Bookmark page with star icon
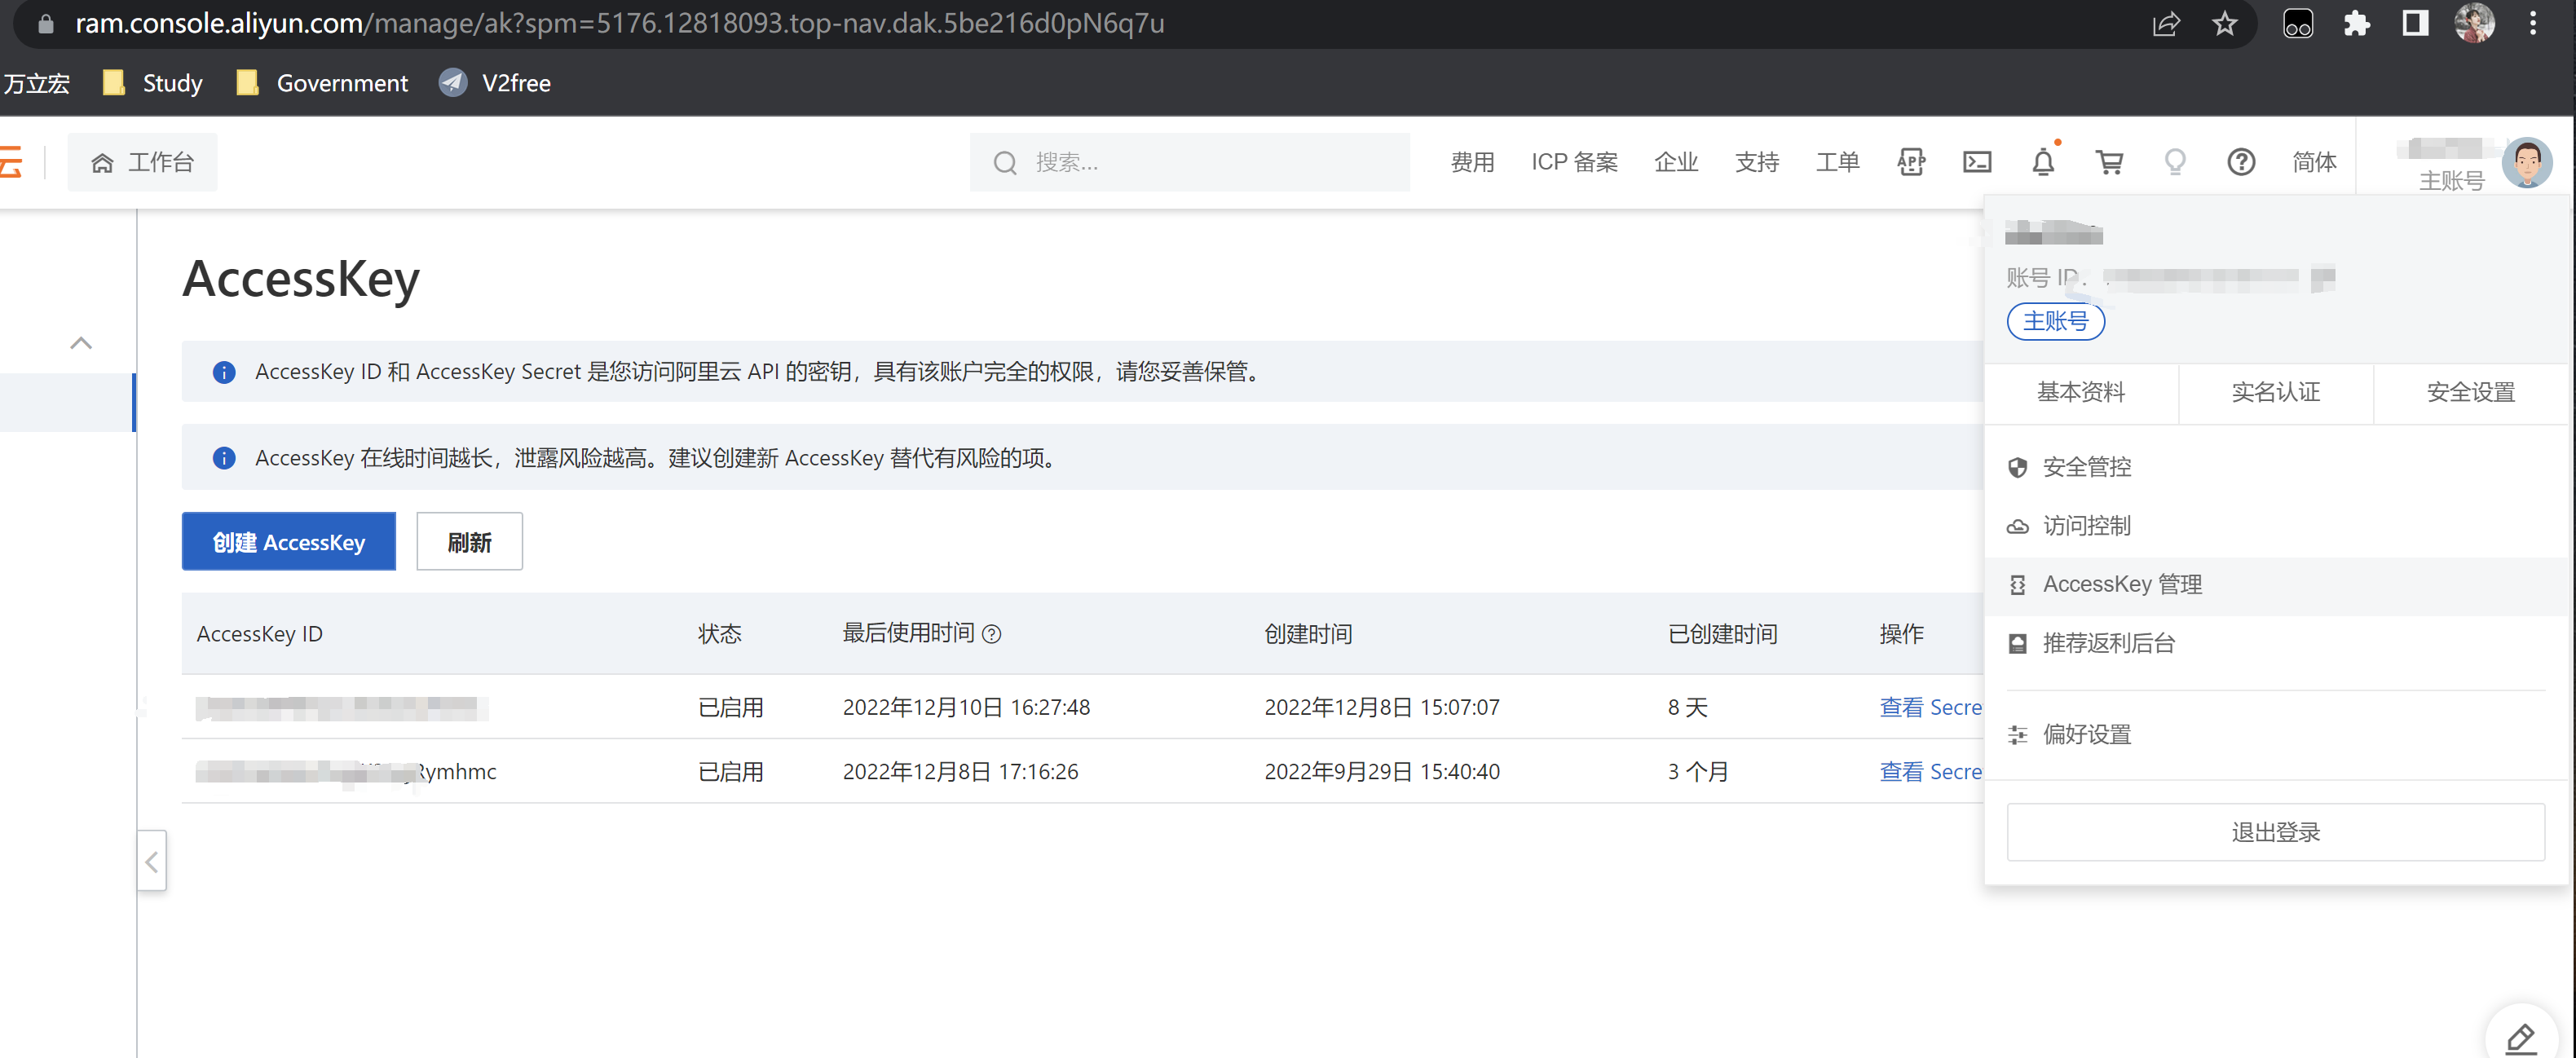 2223,24
